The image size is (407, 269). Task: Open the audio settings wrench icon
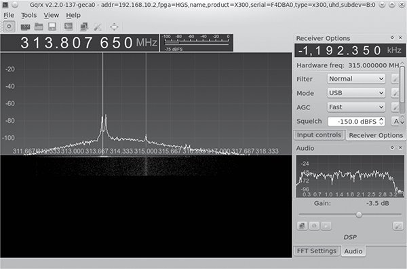point(398,226)
